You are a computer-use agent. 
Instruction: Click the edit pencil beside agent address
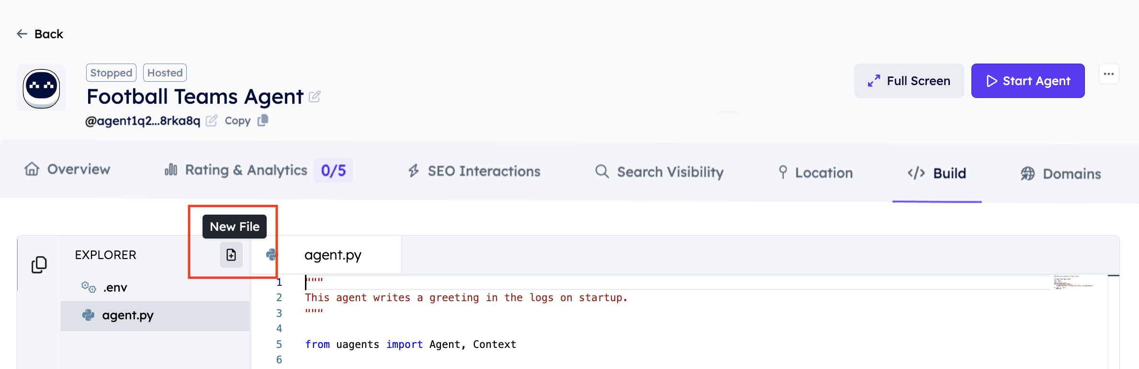(211, 121)
